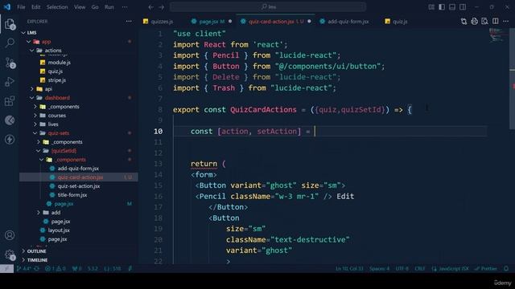Close unsaved quiz-card-action.jsx tab dot
The image size is (515, 289).
click(309, 22)
